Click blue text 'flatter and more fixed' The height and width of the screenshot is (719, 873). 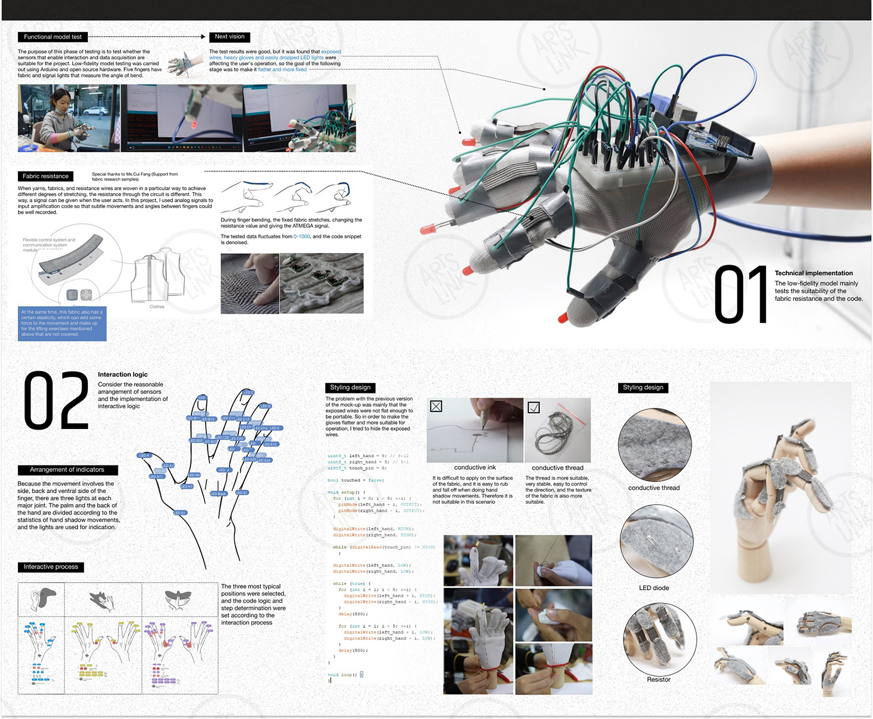point(282,69)
